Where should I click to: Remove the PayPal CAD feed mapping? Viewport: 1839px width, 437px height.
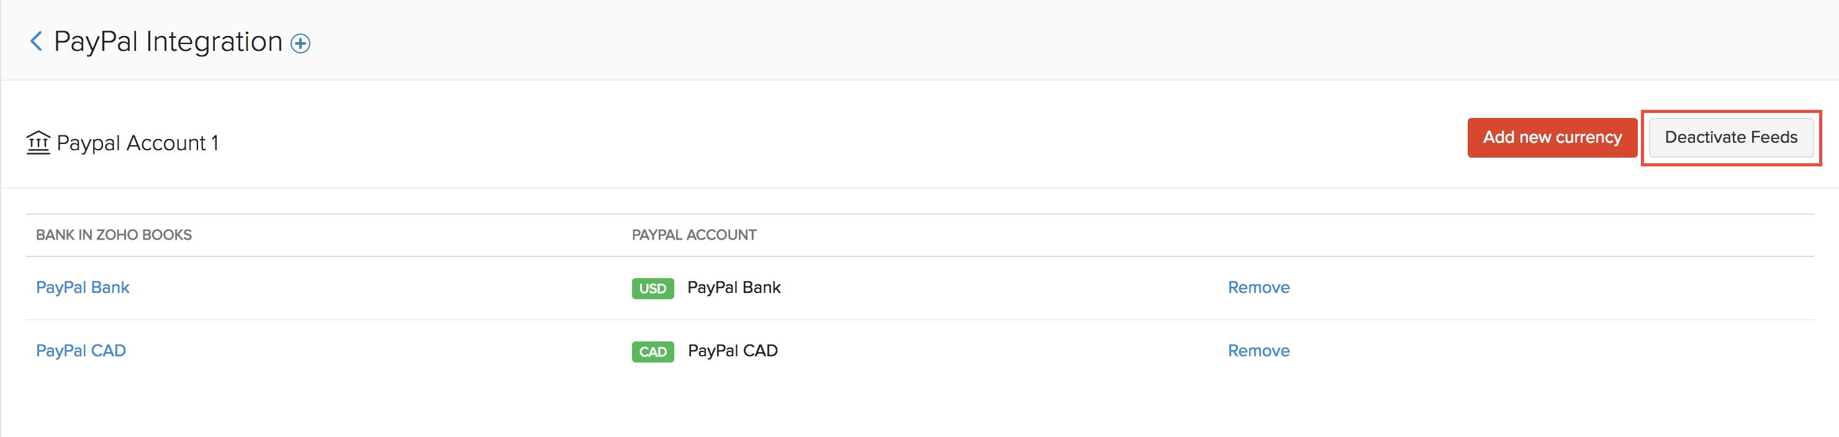click(x=1258, y=350)
